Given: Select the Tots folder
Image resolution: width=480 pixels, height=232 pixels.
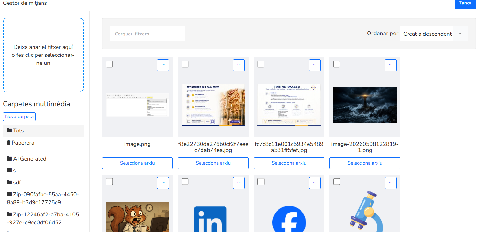Looking at the screenshot, I should click(43, 131).
